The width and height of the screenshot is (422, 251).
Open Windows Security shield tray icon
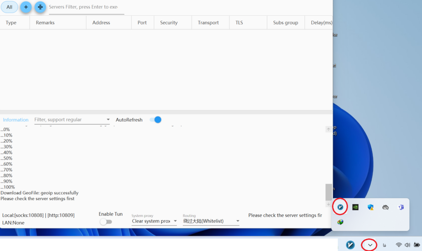click(370, 207)
